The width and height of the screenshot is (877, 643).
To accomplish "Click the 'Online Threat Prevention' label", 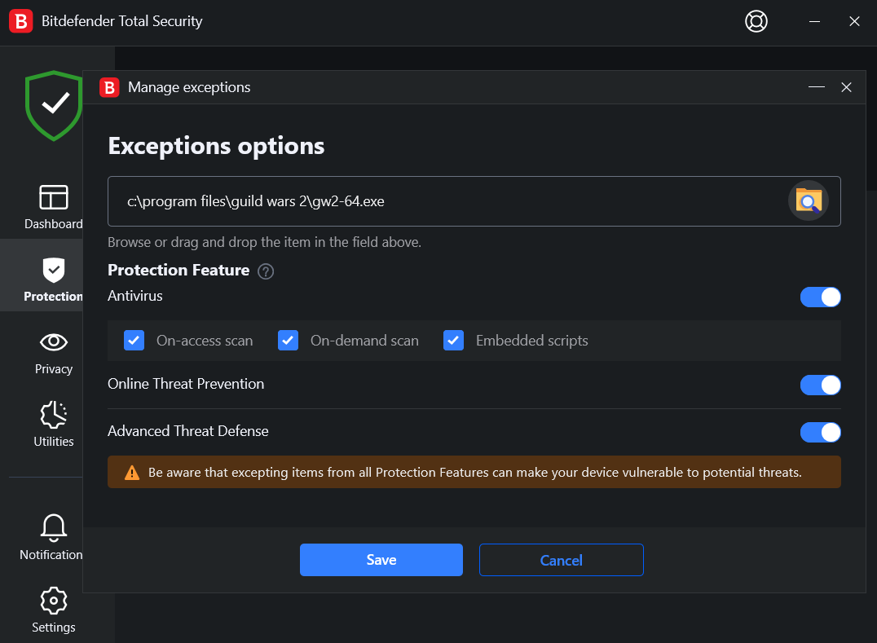I will (186, 384).
